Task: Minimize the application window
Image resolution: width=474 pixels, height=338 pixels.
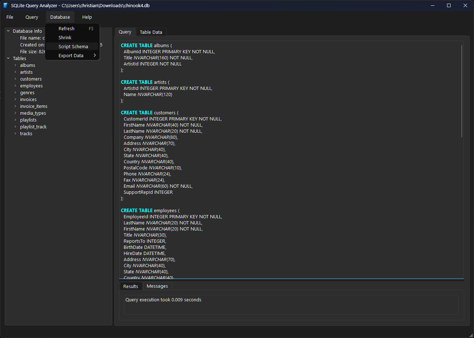Action: pyautogui.click(x=433, y=5)
